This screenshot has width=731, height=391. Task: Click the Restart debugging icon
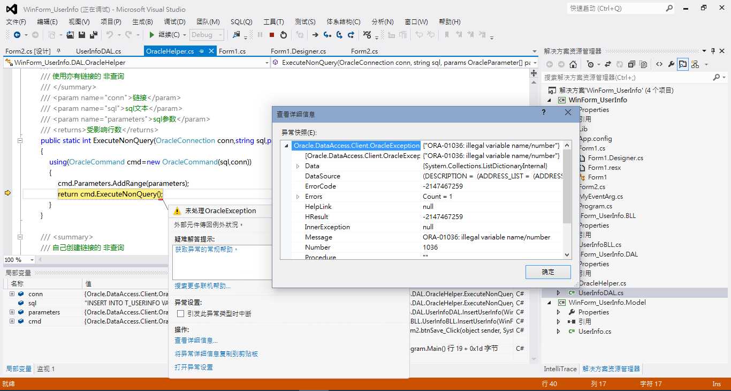(x=284, y=35)
